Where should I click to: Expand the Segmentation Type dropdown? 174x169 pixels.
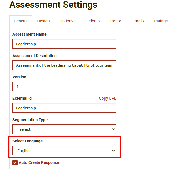tap(64, 129)
